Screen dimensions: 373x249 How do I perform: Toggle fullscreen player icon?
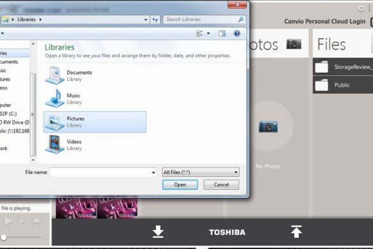tap(36, 222)
